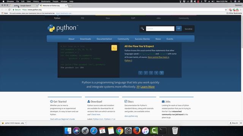Screen dimensions: 243x136
Task: Open Firefox from the dock
Action: pyautogui.click(x=137, y=131)
